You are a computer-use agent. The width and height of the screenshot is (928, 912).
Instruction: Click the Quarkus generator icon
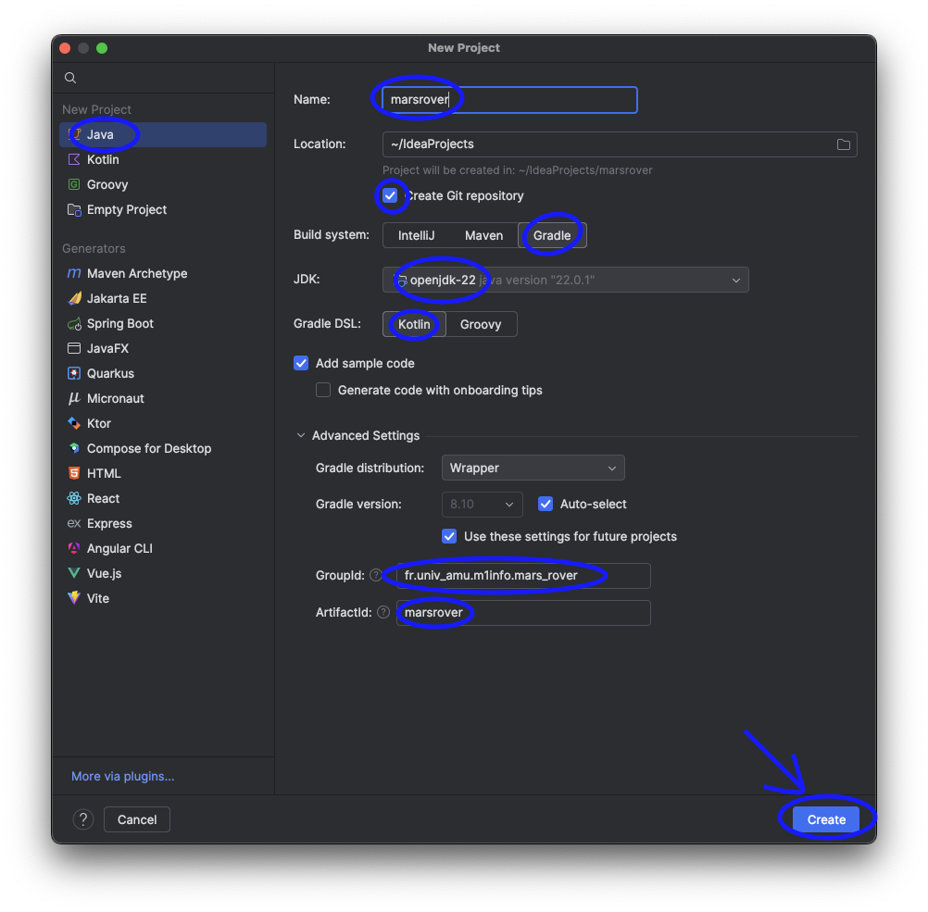(74, 374)
